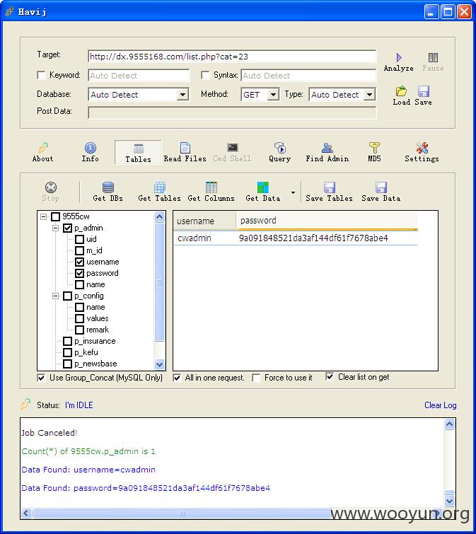
Task: Click the Stop icon
Action: (51, 187)
